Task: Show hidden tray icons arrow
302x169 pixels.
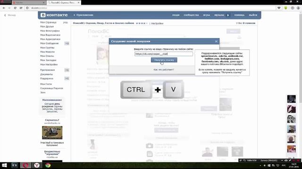Action: tap(260, 165)
